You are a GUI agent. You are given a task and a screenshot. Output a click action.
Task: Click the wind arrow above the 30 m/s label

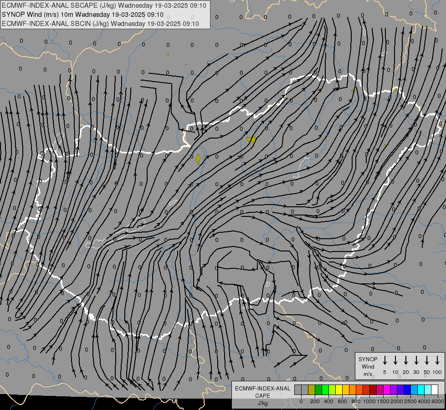click(416, 360)
